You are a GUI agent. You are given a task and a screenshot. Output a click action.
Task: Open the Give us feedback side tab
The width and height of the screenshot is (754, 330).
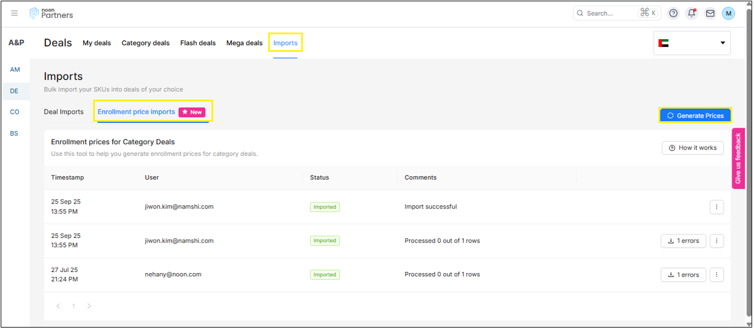click(738, 158)
